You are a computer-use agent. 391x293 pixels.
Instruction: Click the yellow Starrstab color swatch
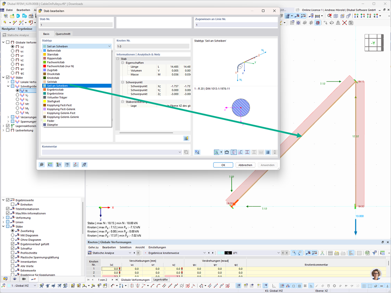(45, 54)
